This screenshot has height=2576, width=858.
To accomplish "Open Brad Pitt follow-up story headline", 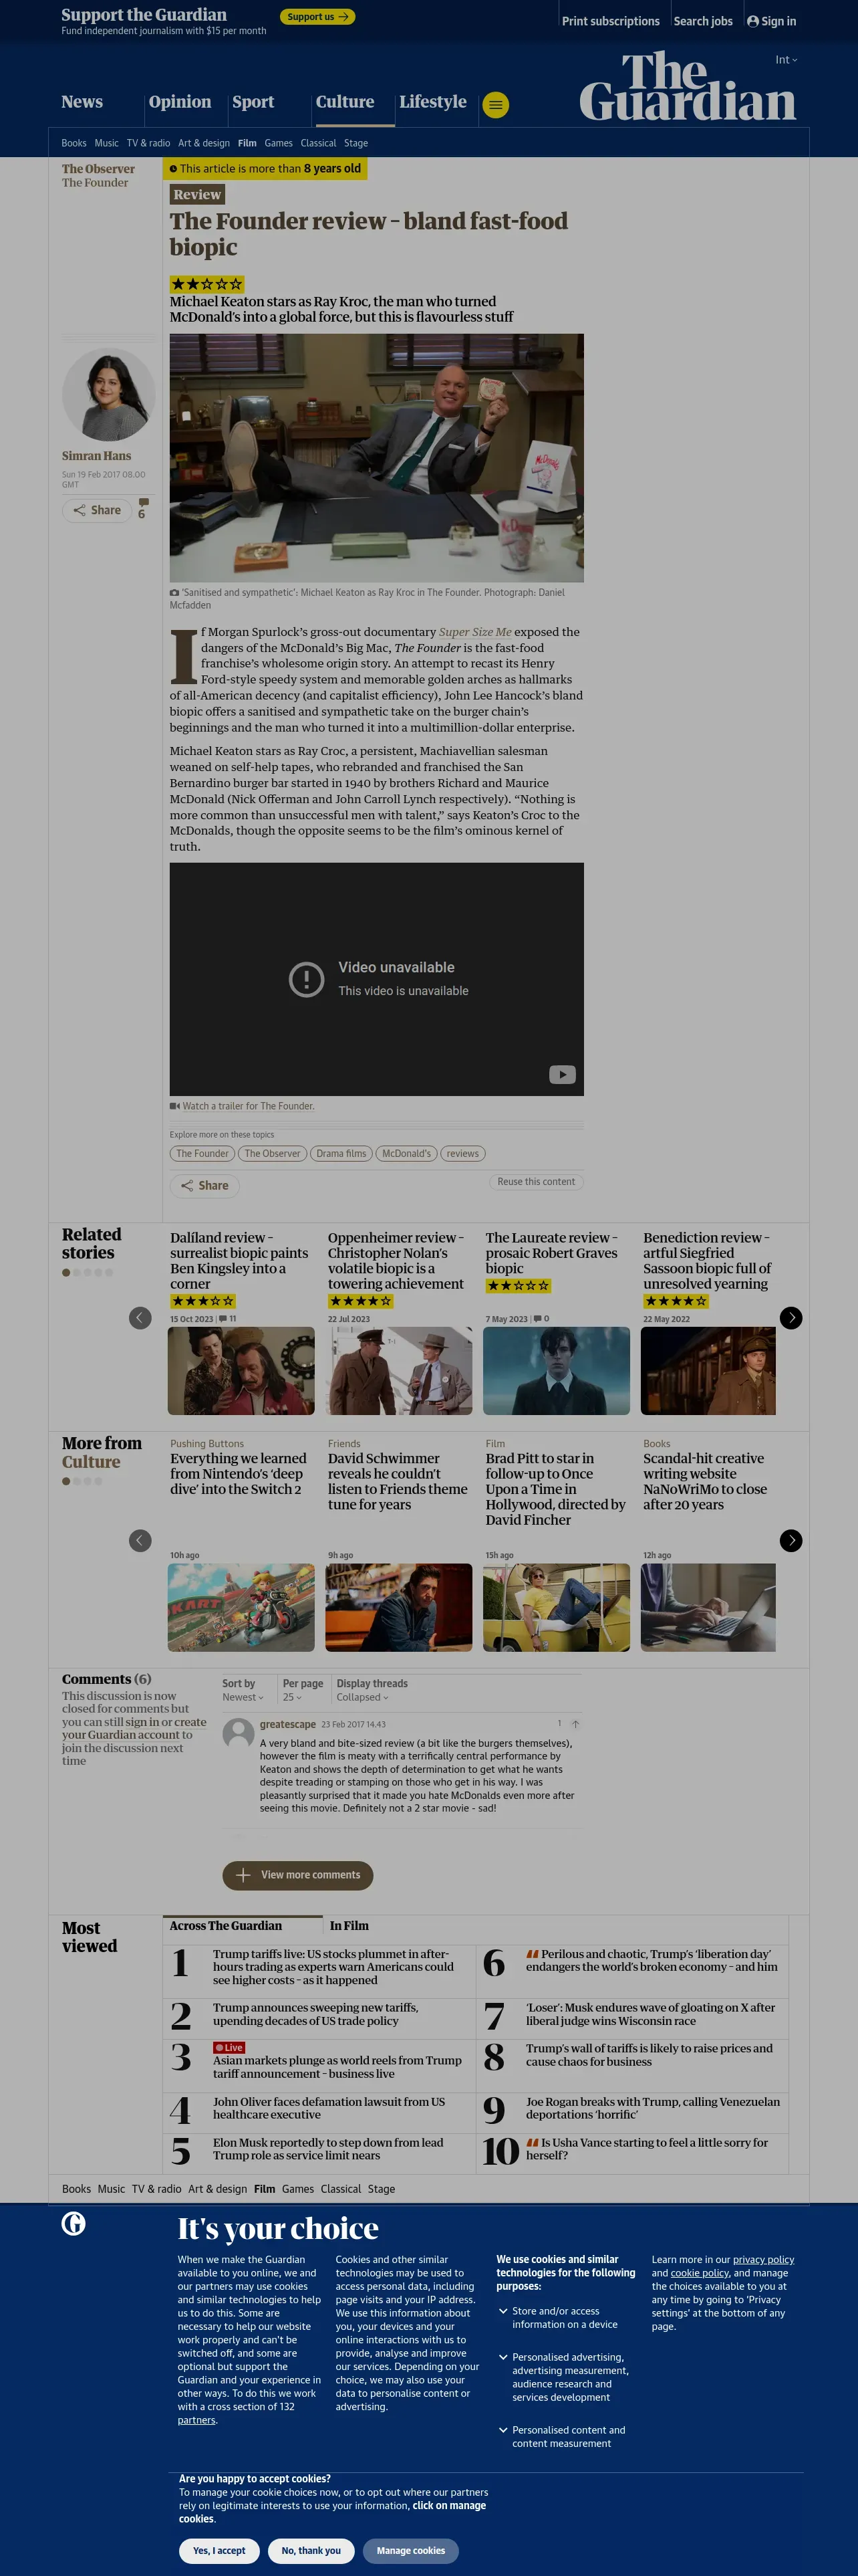I will click(x=555, y=1489).
